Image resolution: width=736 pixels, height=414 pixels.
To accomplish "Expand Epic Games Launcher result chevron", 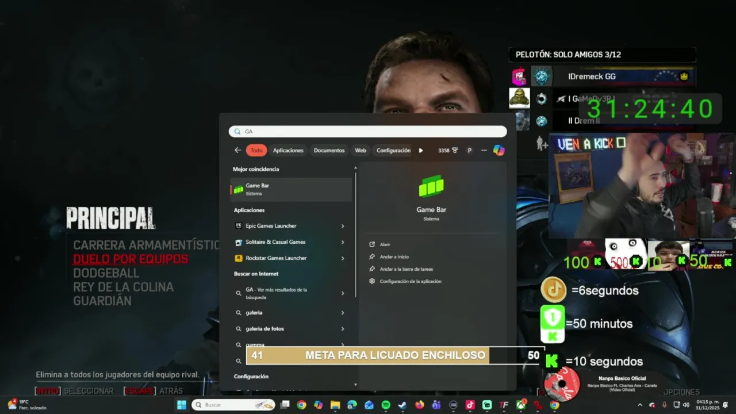I will click(x=343, y=226).
